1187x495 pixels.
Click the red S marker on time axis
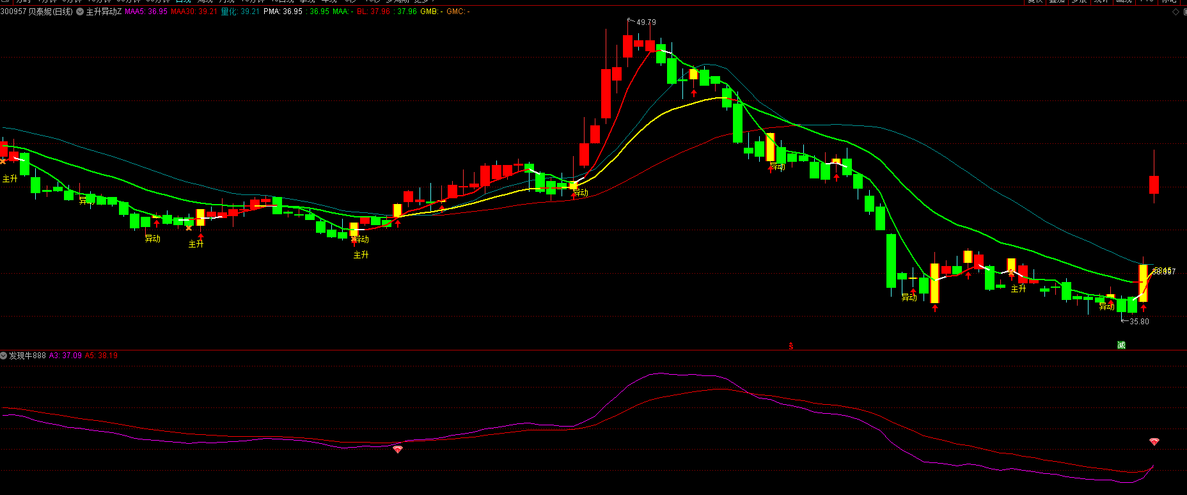pyautogui.click(x=791, y=346)
